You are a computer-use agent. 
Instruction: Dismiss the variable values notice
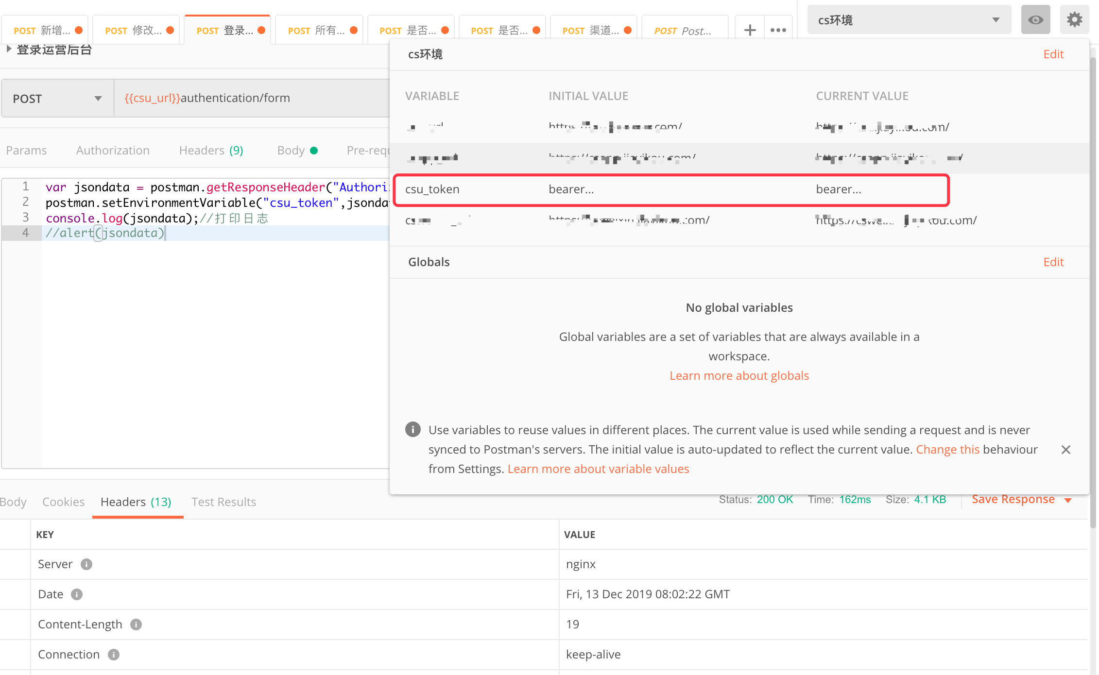point(1066,449)
